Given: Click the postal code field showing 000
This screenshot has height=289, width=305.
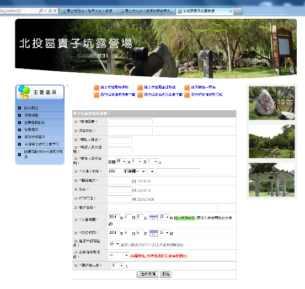Looking at the screenshot, I should pos(115,172).
